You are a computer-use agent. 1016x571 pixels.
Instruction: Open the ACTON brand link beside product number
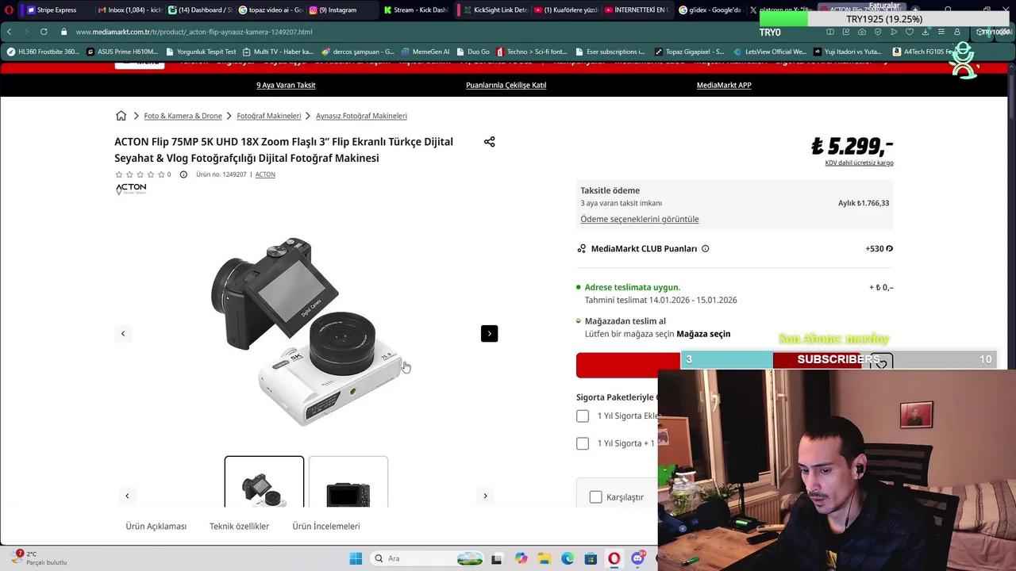265,174
